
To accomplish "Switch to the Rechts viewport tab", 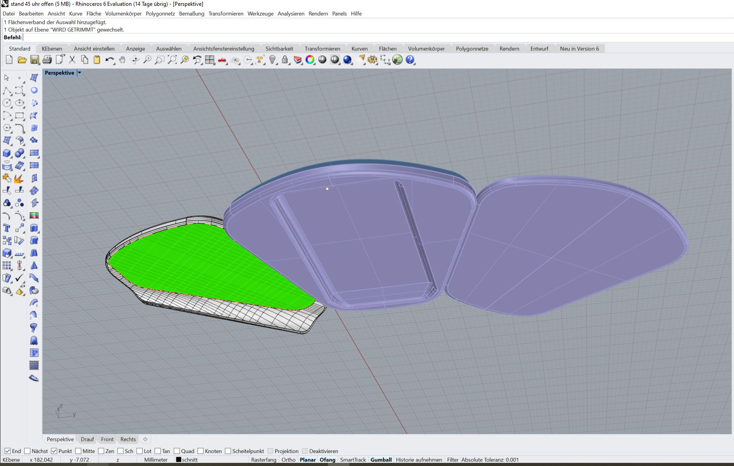I will pos(128,439).
